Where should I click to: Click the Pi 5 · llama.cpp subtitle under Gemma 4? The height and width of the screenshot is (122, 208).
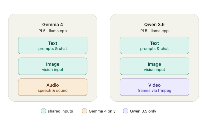coord(53,31)
